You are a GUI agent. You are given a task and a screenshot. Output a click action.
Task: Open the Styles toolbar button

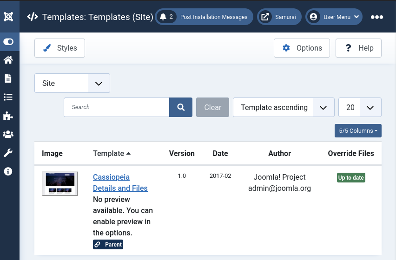(x=60, y=48)
